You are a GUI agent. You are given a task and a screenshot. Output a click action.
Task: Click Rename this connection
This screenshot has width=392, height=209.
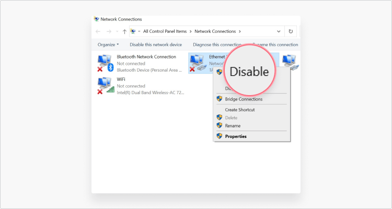click(x=275, y=45)
